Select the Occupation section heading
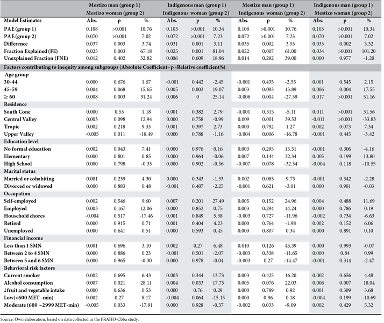The image size is (384, 323). coord(18,193)
